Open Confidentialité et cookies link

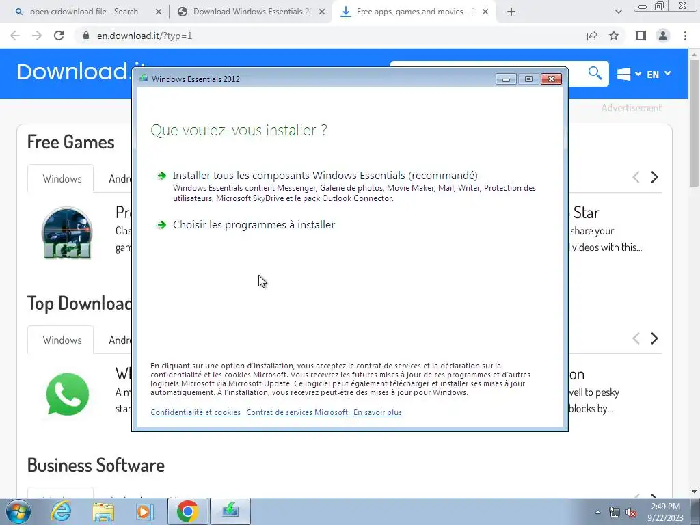point(196,412)
